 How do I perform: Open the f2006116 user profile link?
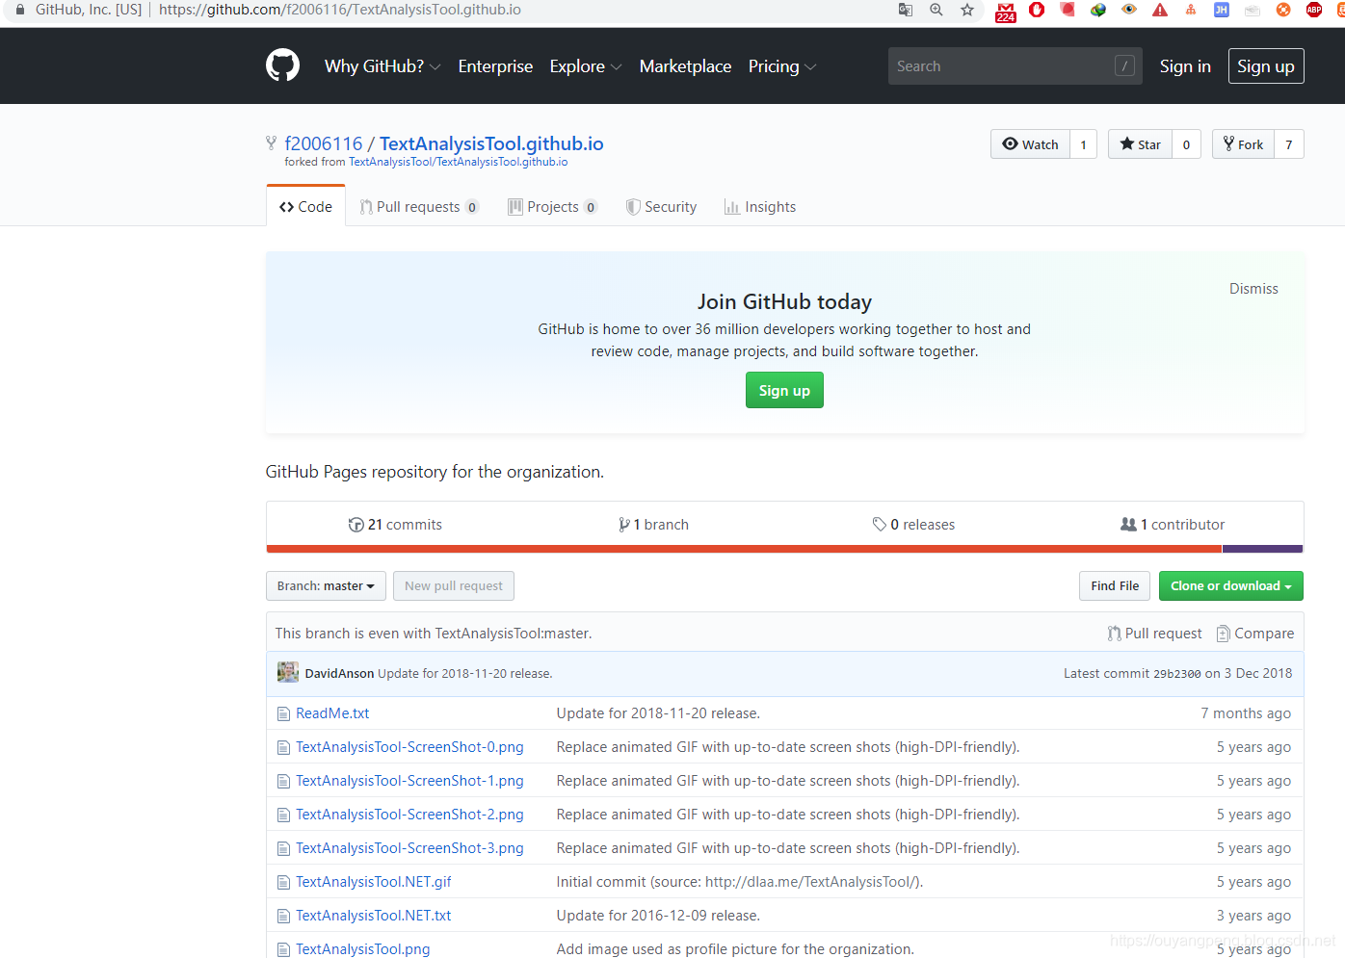click(x=324, y=143)
